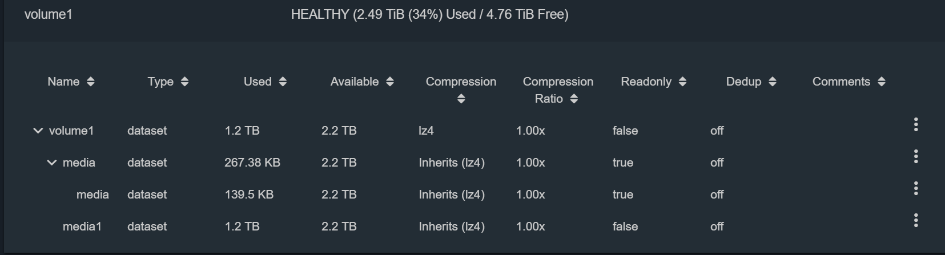Viewport: 945px width, 255px height.
Task: Click the volume1 pool header title
Action: 49,14
